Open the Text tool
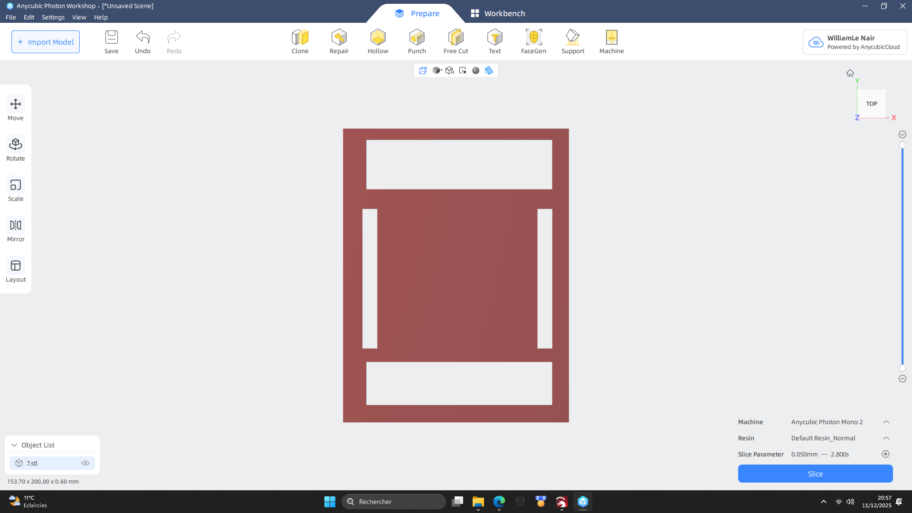 495,42
